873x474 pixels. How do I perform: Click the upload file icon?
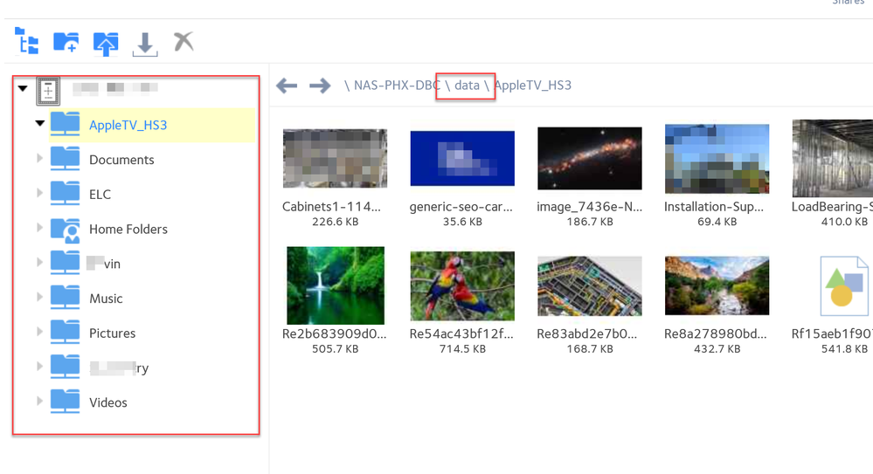105,44
